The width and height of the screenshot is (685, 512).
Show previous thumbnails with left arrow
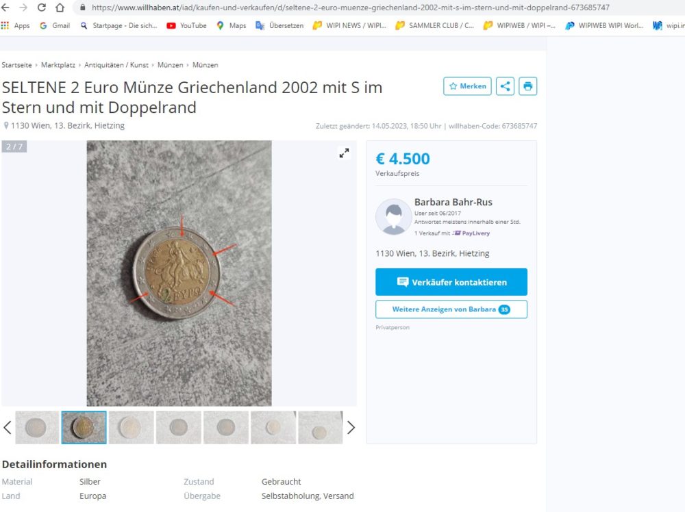8,428
